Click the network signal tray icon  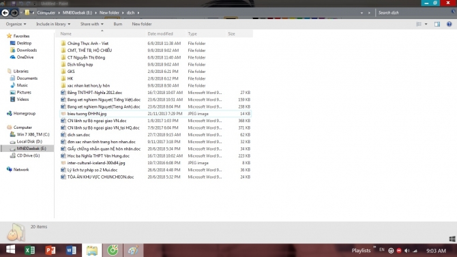[x=415, y=251]
